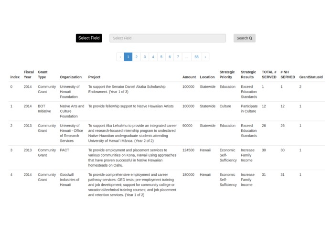Image resolution: width=332 pixels, height=236 pixels.
Task: Select Goodwill Industries of Hawaii cell
Action: click(x=69, y=180)
